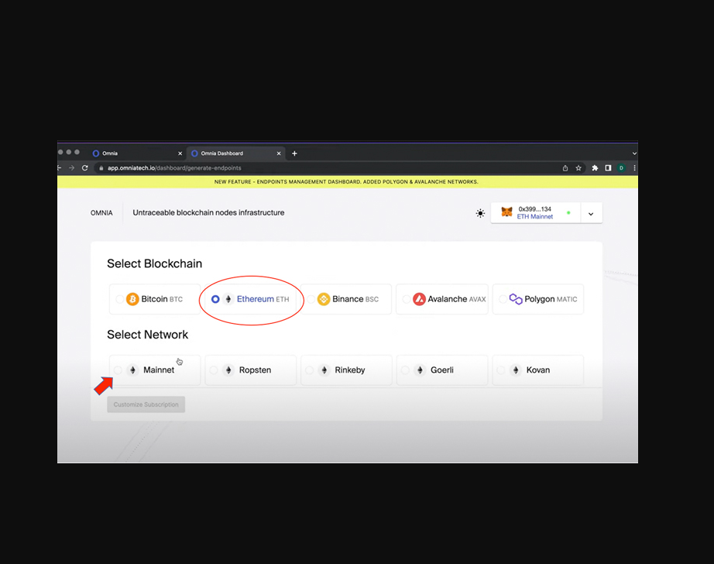Viewport: 714px width, 564px height.
Task: Click the Ethereum icon next to Ropsten
Action: pos(228,370)
